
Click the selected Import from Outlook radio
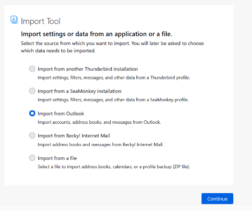[32, 113]
